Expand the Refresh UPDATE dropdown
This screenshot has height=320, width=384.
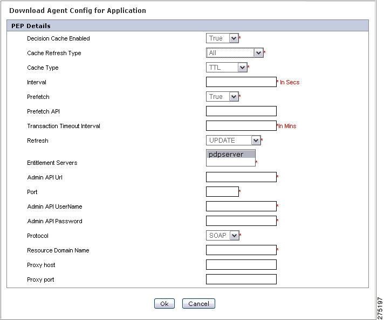click(234, 141)
